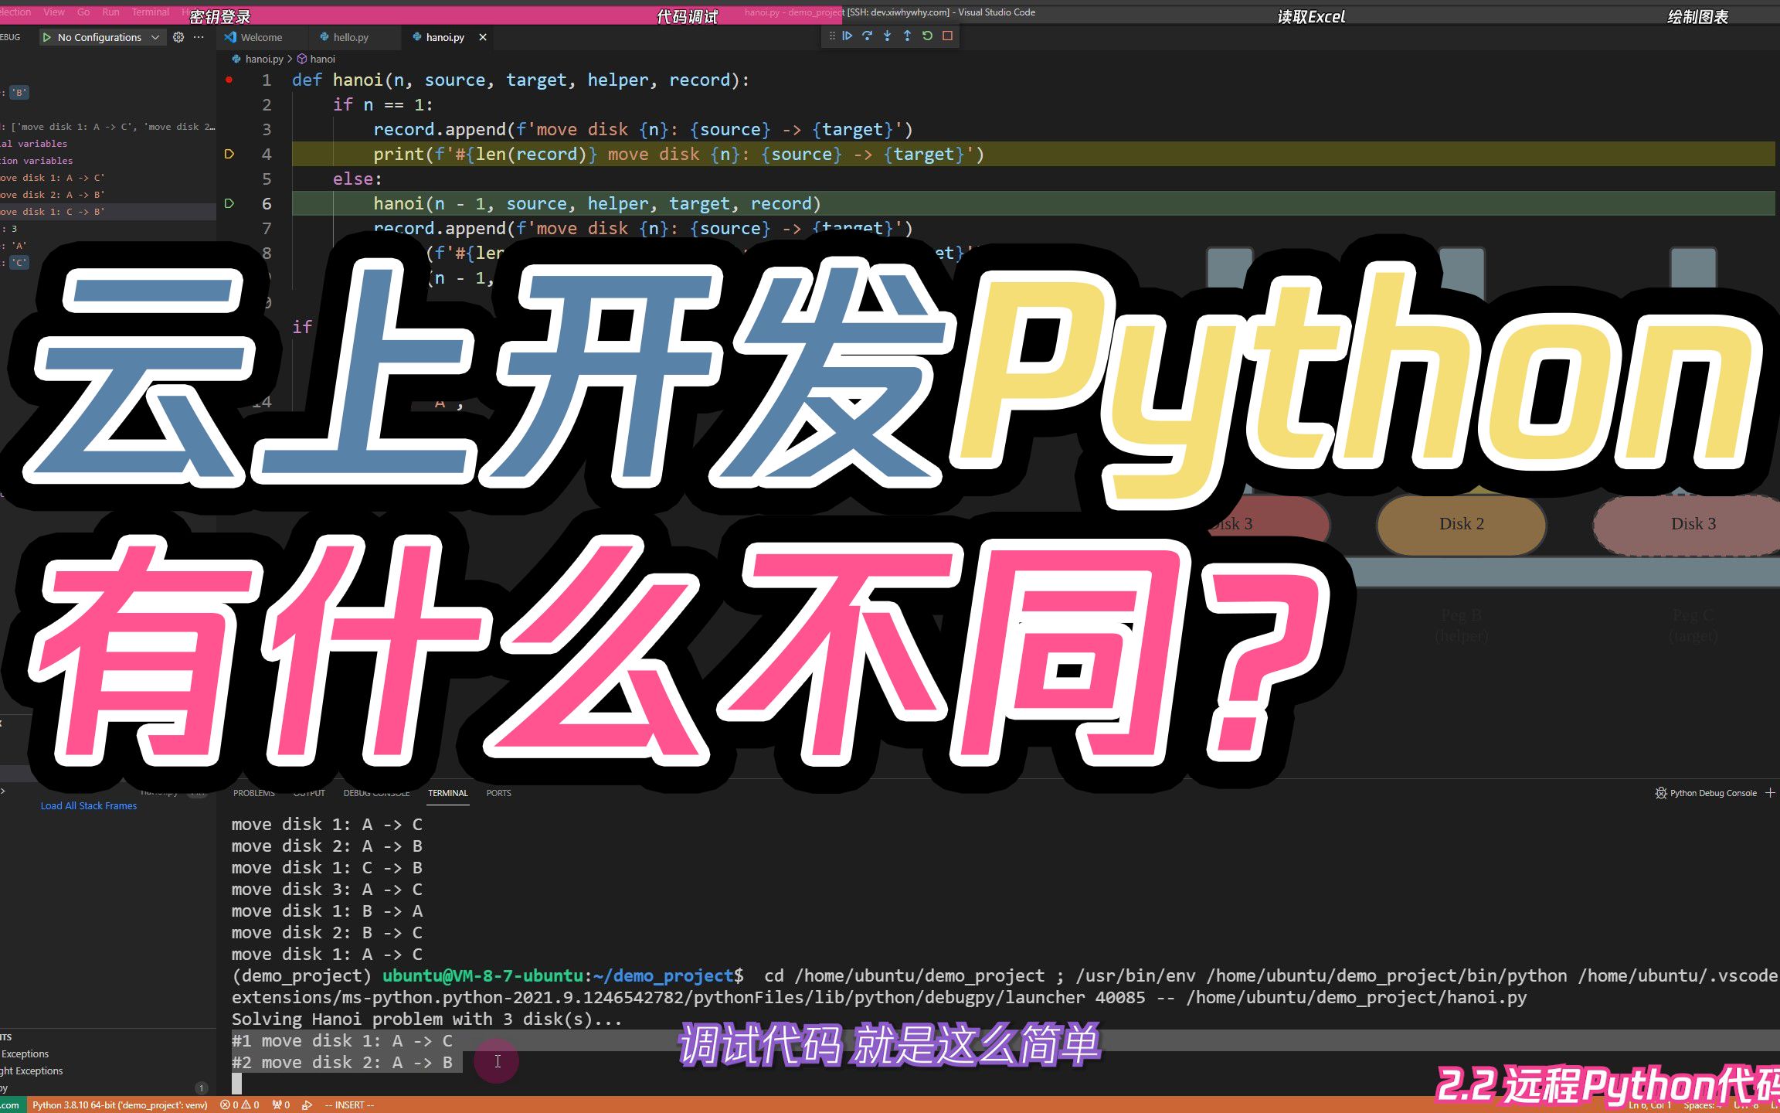Close the hanoi.py editor tab
The width and height of the screenshot is (1780, 1113).
click(483, 37)
